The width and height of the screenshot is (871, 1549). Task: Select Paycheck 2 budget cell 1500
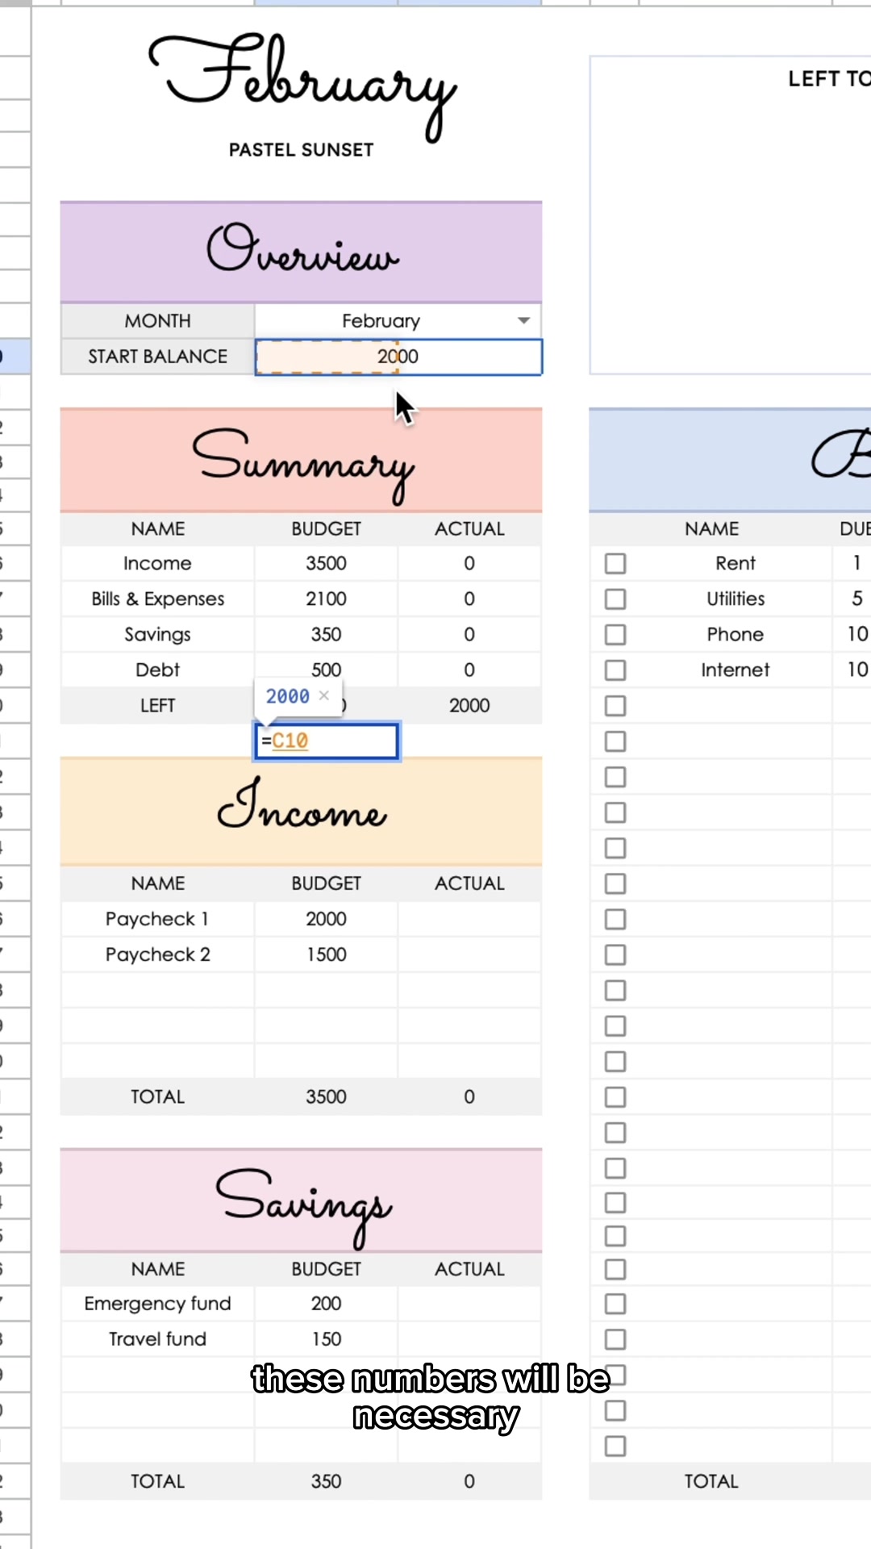click(327, 954)
